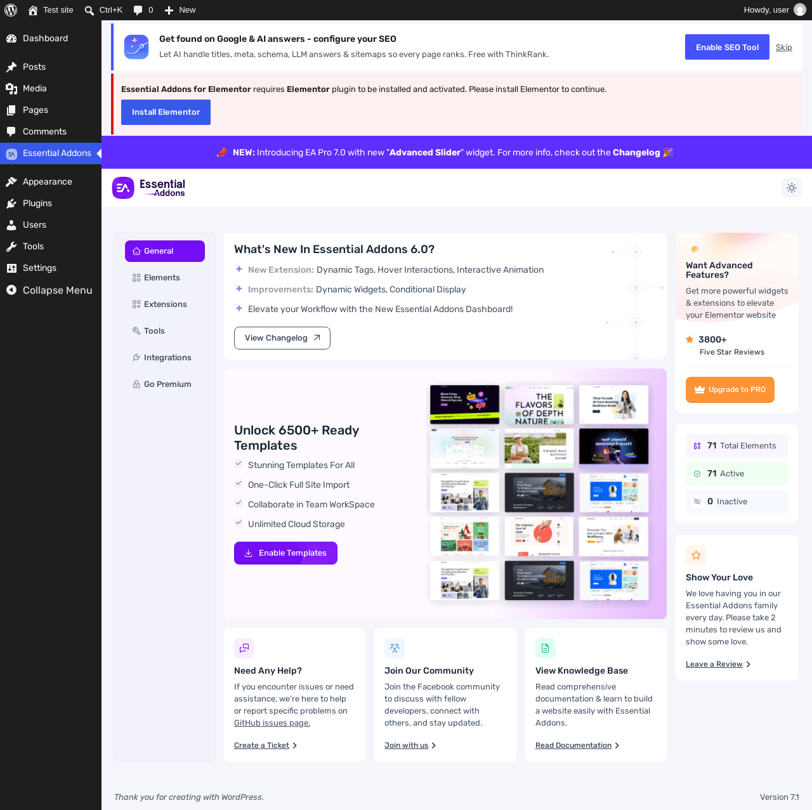Click Enable Templates button
This screenshot has width=812, height=810.
click(x=285, y=553)
